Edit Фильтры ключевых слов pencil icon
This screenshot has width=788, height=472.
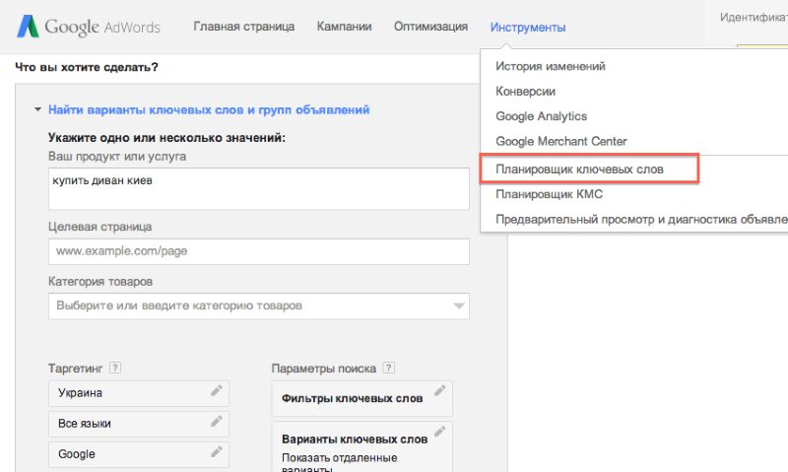[439, 390]
